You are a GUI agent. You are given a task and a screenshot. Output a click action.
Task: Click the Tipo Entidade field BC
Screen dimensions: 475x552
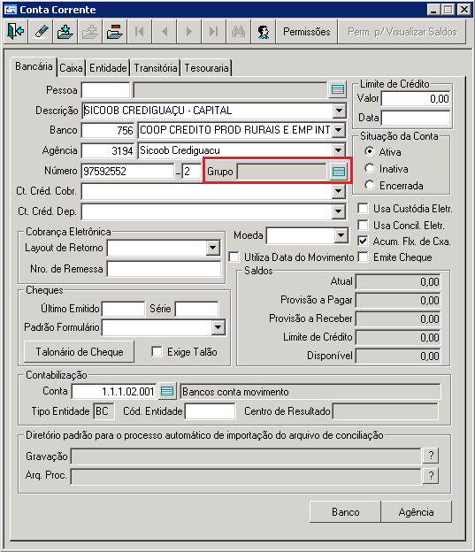point(103,411)
